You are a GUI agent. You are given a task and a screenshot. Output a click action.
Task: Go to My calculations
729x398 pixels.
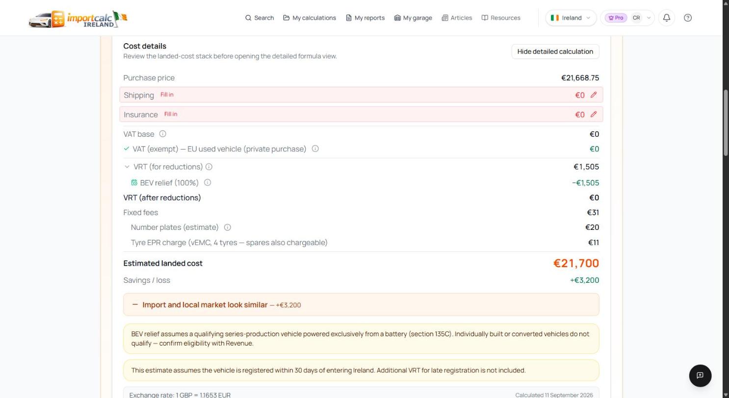pyautogui.click(x=310, y=18)
